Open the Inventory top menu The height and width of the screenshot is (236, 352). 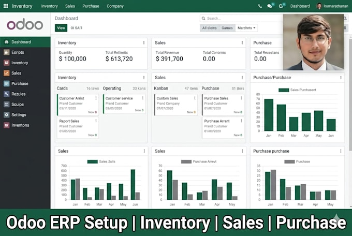tap(49, 6)
